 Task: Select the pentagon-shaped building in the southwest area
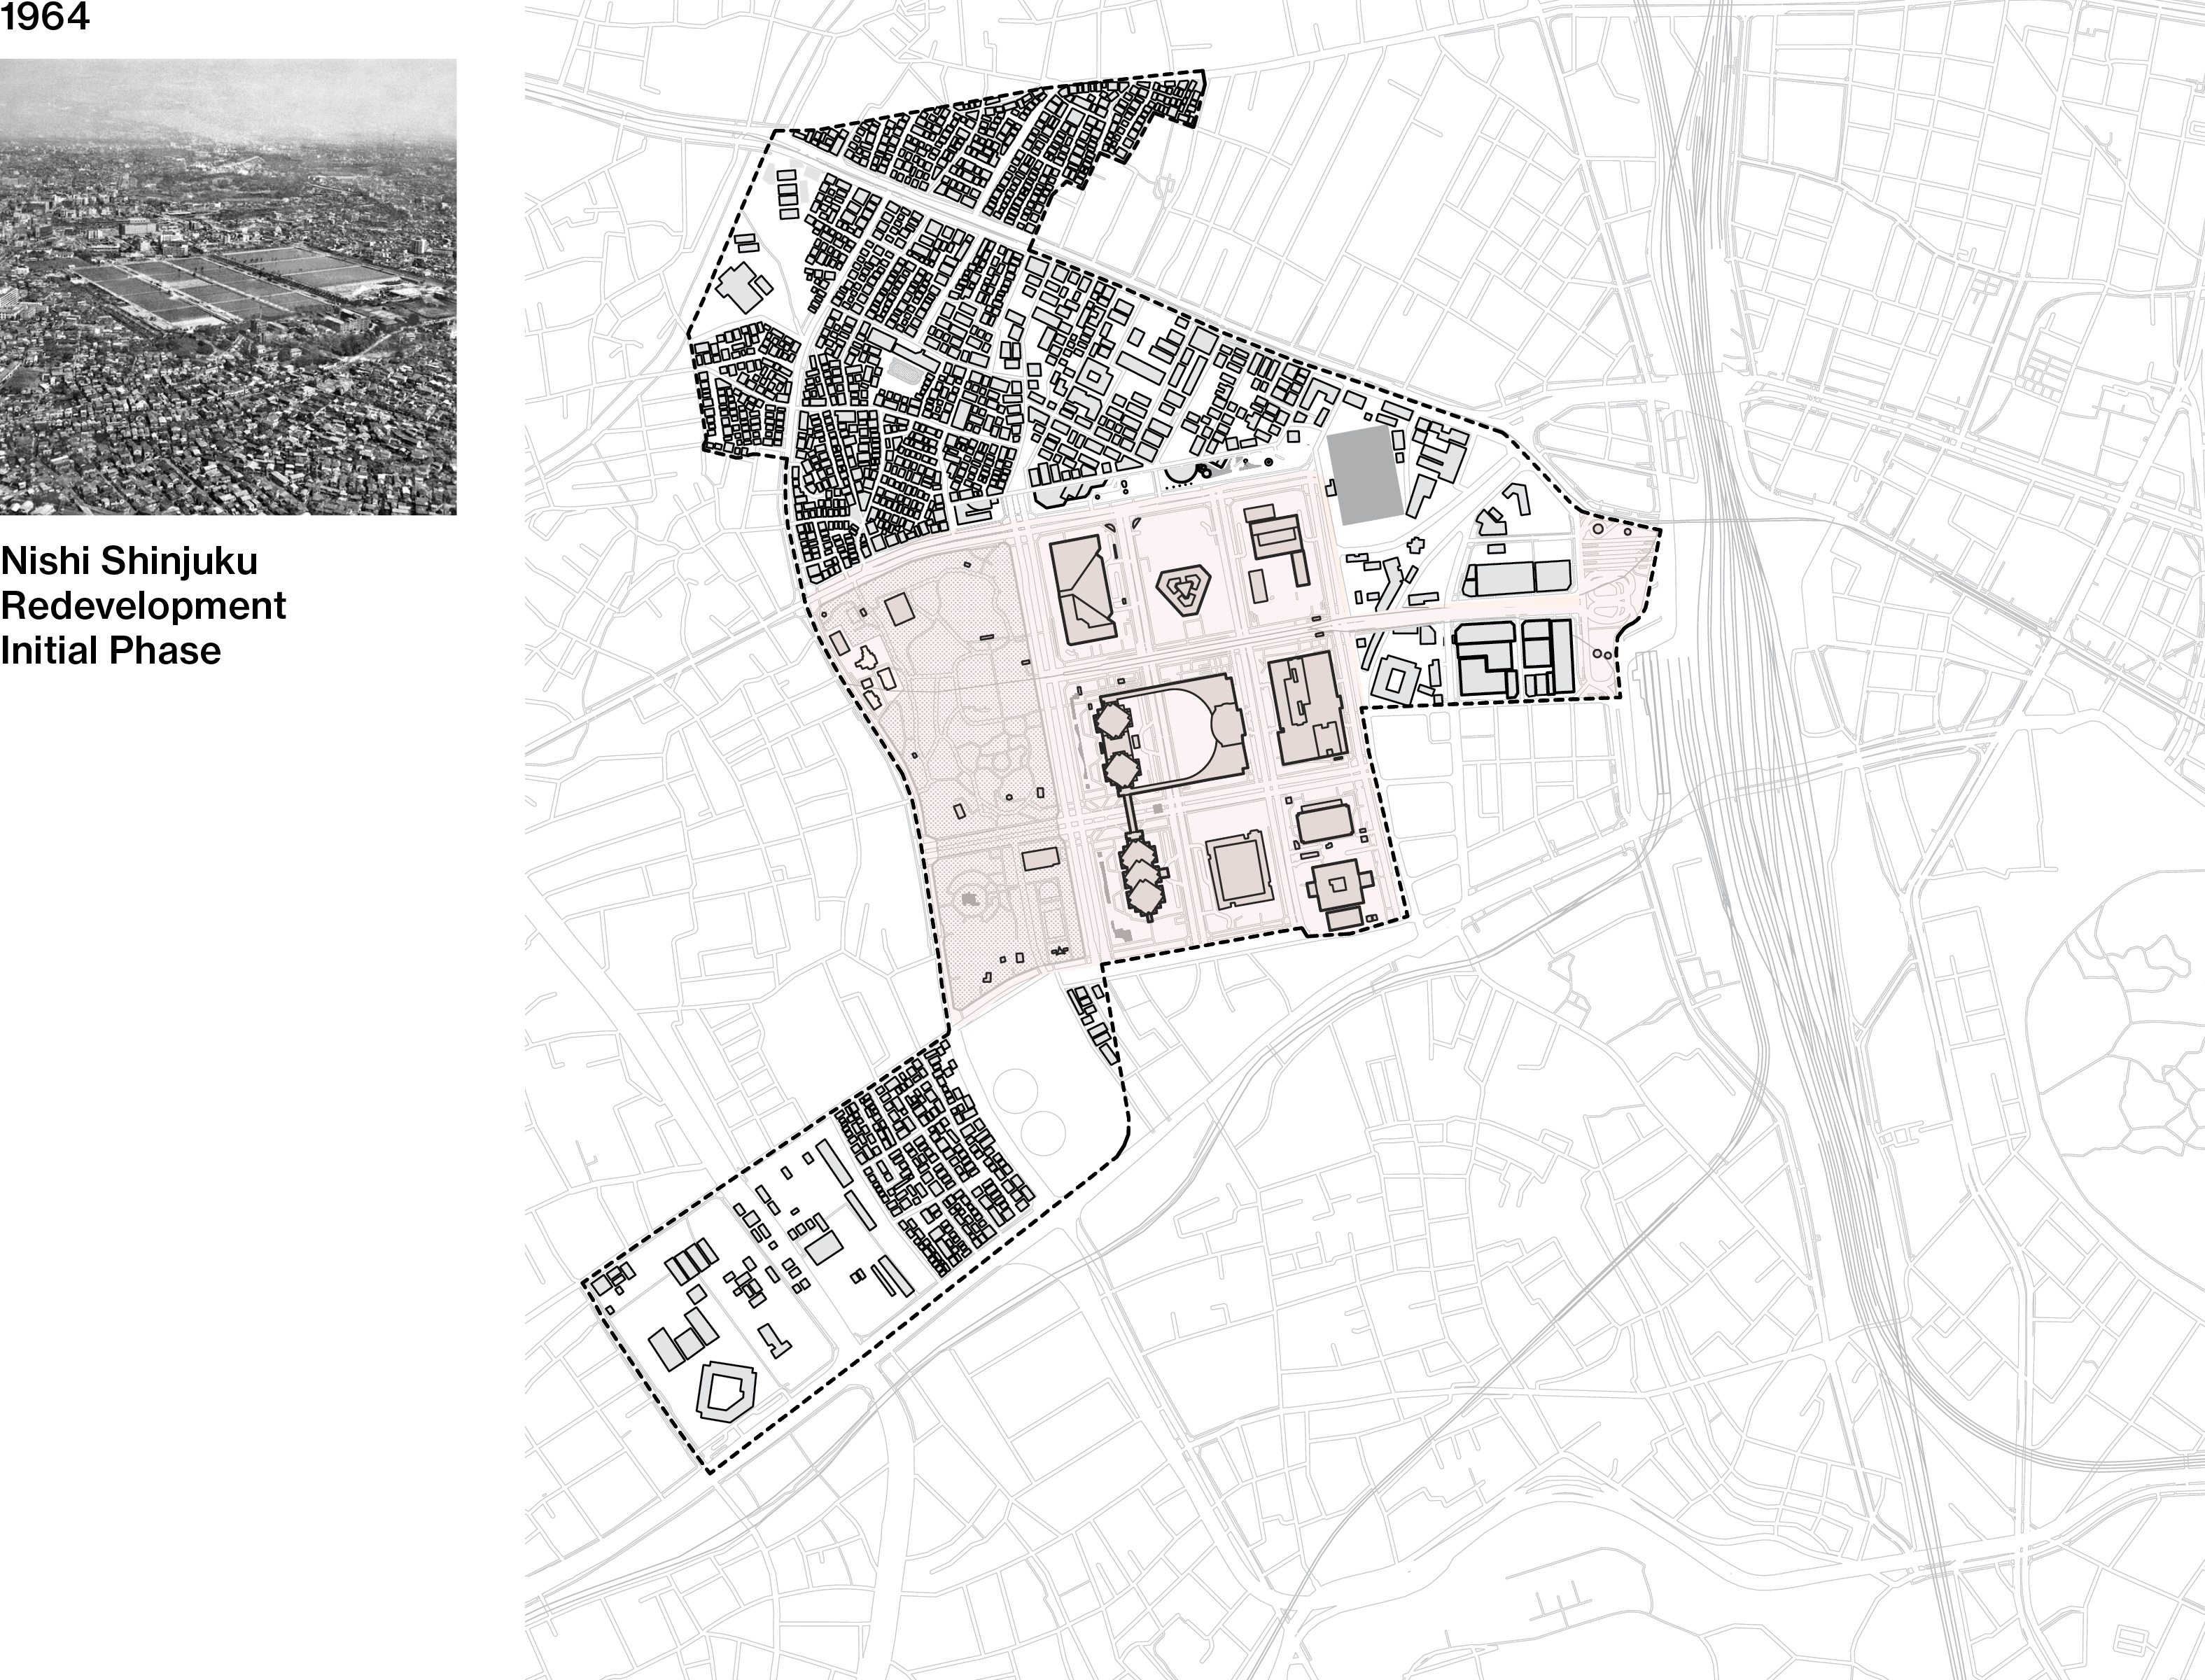pyautogui.click(x=728, y=1391)
